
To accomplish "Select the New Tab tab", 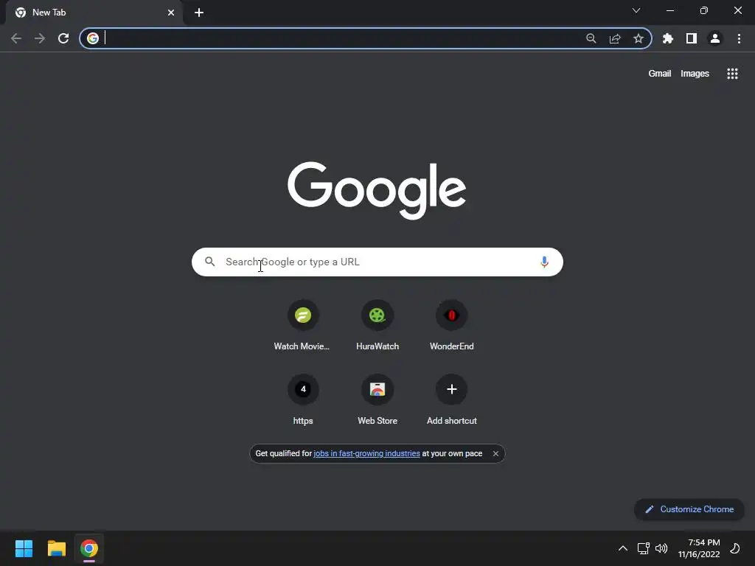I will tap(94, 13).
